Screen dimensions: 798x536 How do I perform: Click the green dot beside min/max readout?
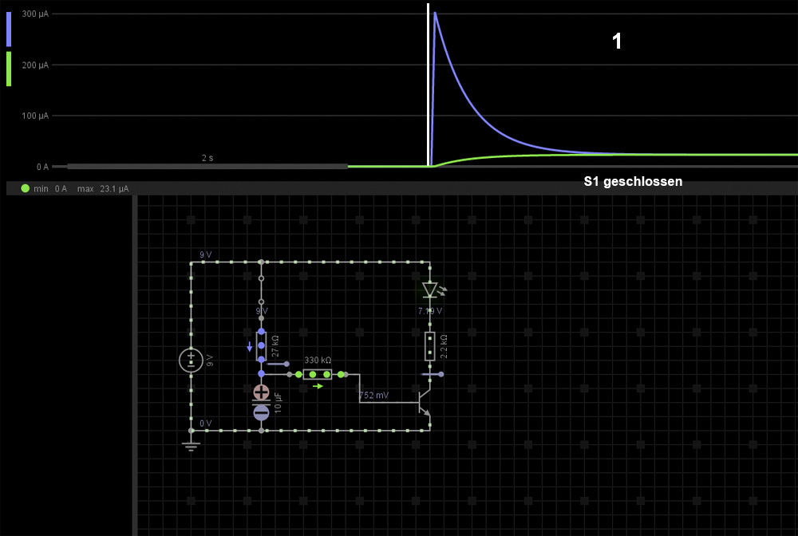pos(26,189)
